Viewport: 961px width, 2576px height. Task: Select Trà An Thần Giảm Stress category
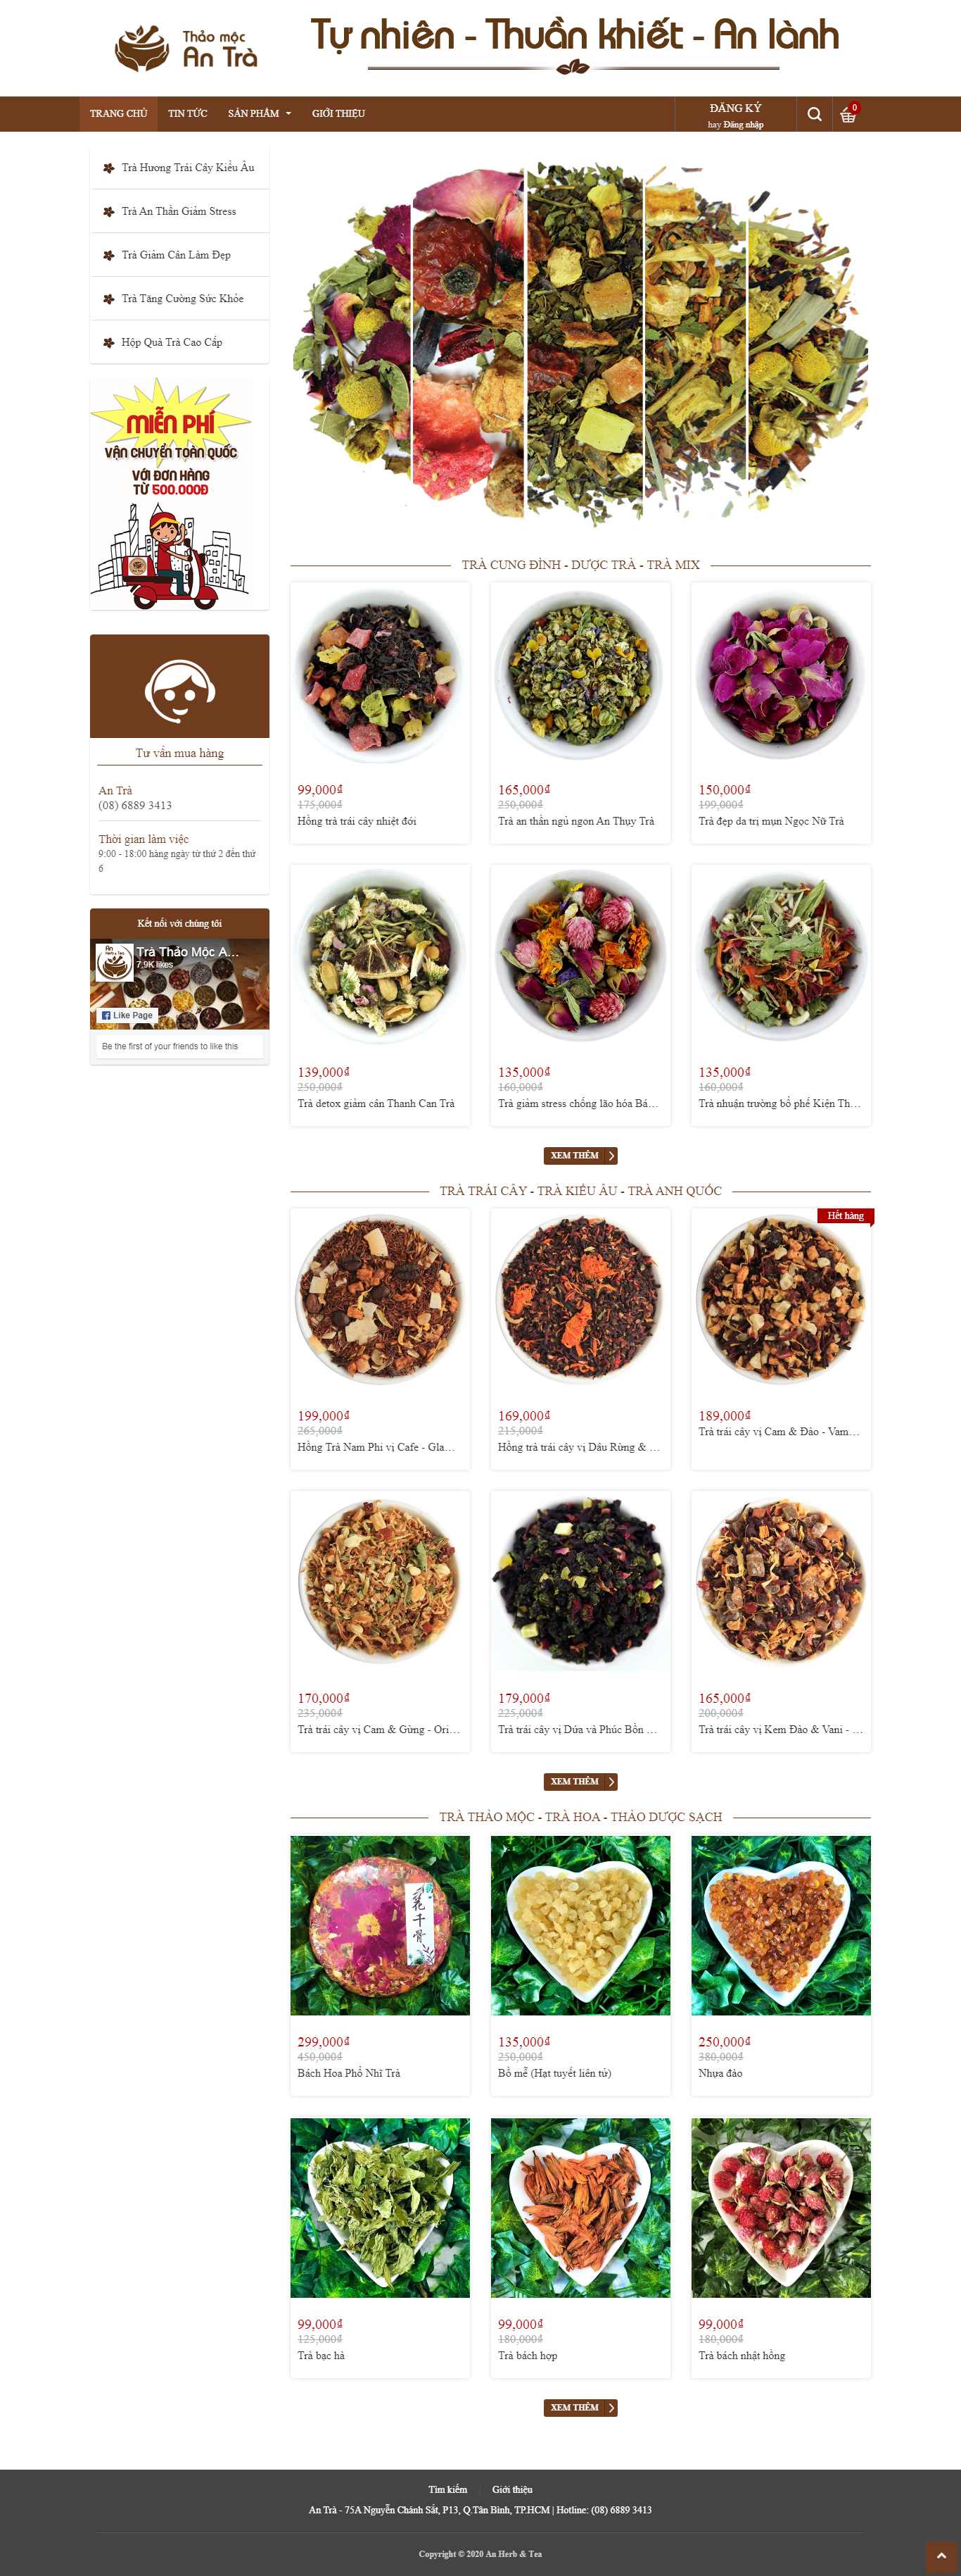click(180, 211)
